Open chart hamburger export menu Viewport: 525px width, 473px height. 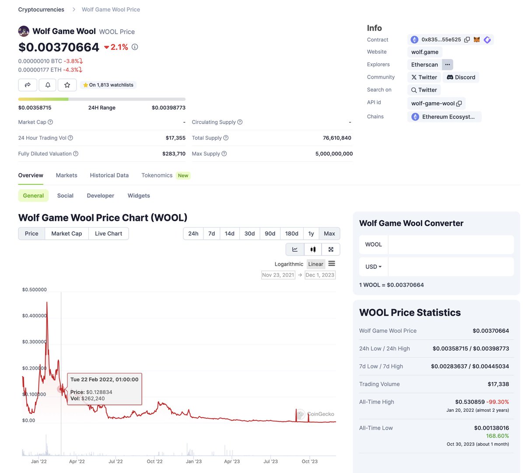pos(332,264)
